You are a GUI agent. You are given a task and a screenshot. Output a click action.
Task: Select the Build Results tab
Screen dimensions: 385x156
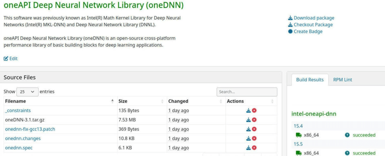coord(310,79)
